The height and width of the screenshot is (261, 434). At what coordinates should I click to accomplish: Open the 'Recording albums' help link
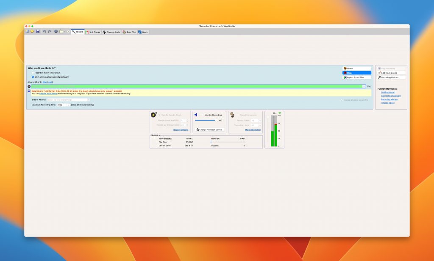click(389, 99)
